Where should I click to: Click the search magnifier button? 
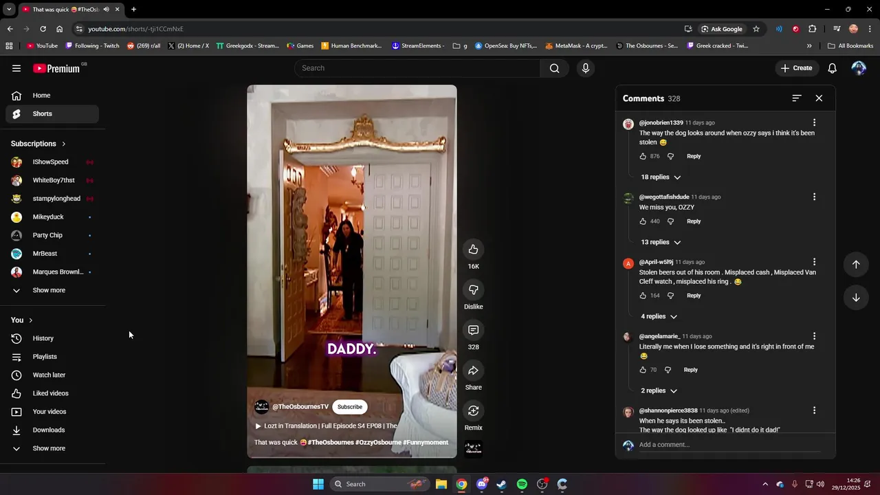click(x=555, y=68)
